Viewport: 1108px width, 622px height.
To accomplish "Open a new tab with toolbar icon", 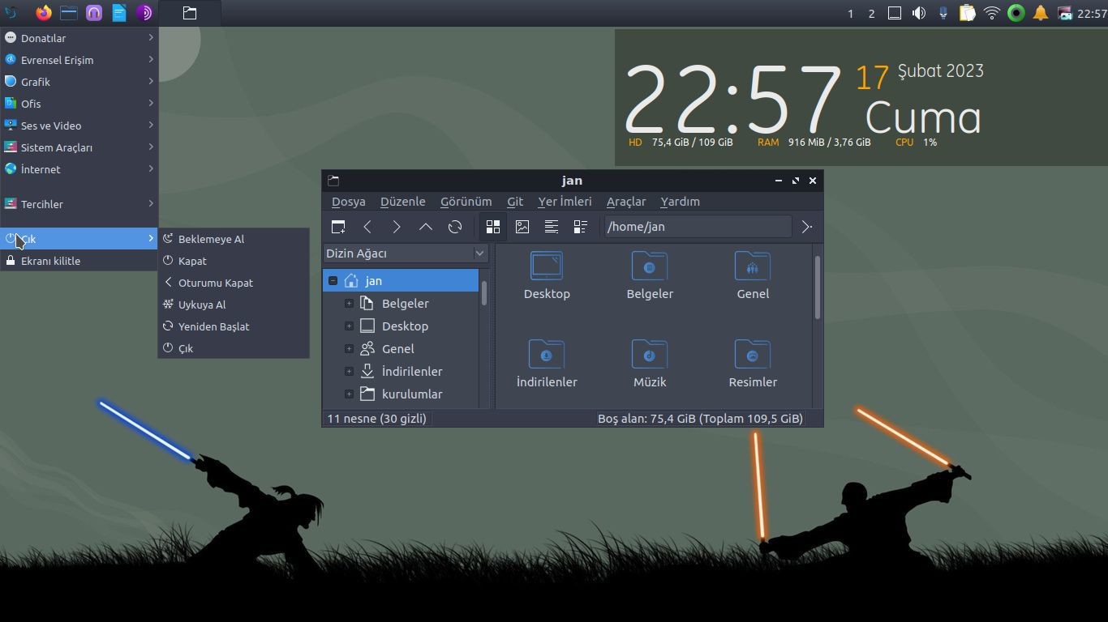I will [338, 227].
